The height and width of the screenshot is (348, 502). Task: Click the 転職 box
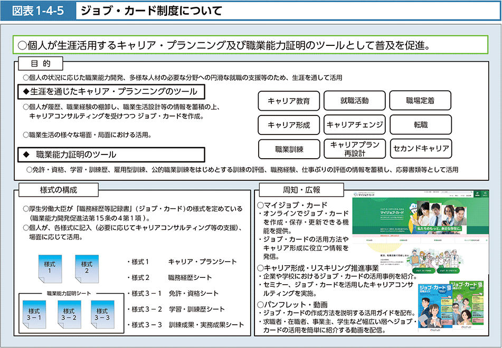point(420,125)
